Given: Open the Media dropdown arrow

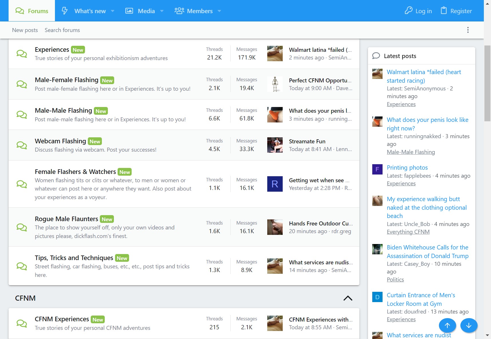Looking at the screenshot, I should pyautogui.click(x=162, y=11).
